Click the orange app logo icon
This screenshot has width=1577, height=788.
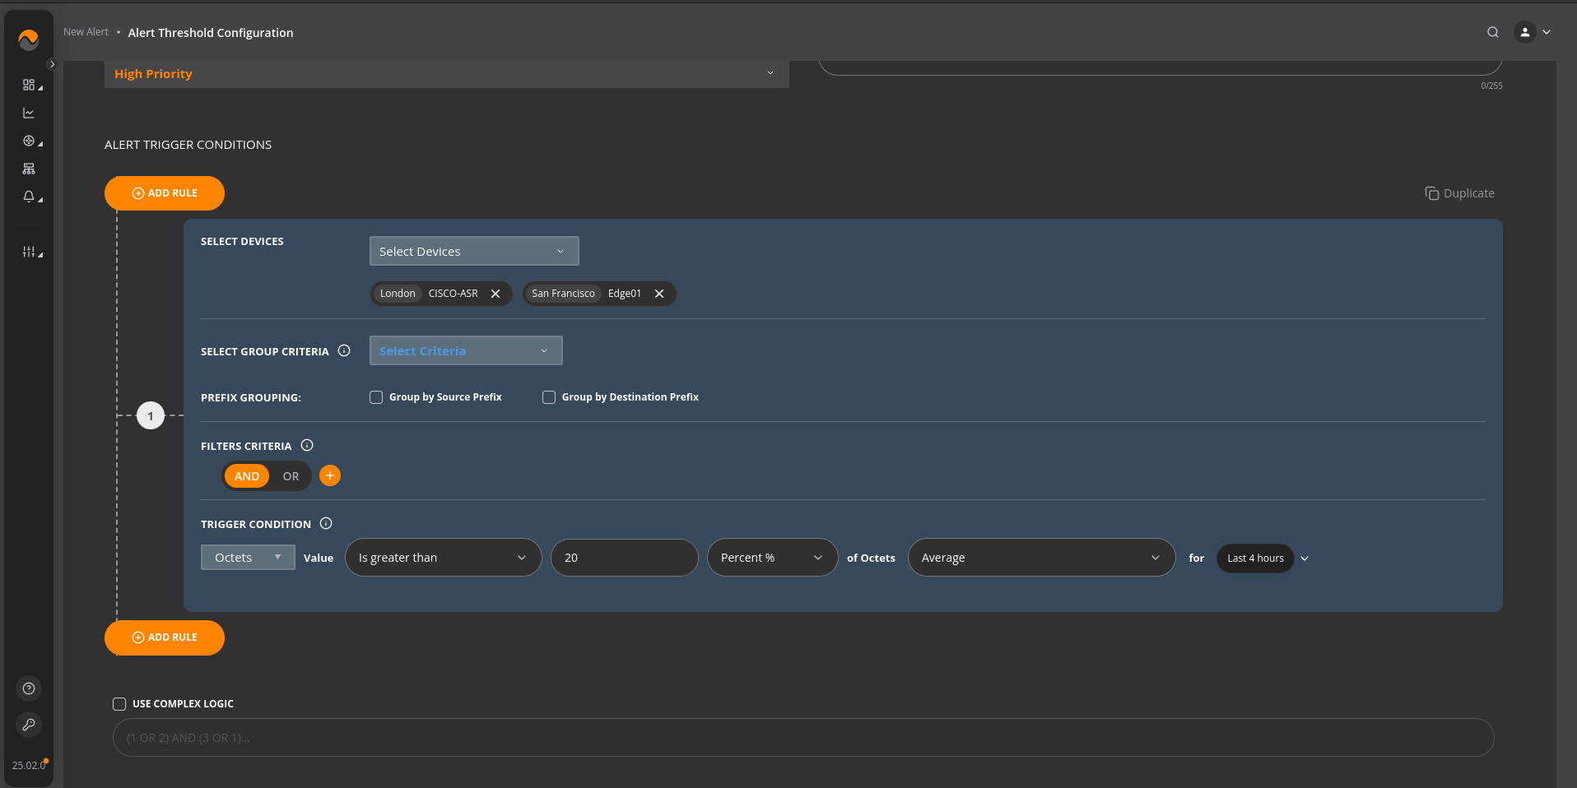pos(28,39)
